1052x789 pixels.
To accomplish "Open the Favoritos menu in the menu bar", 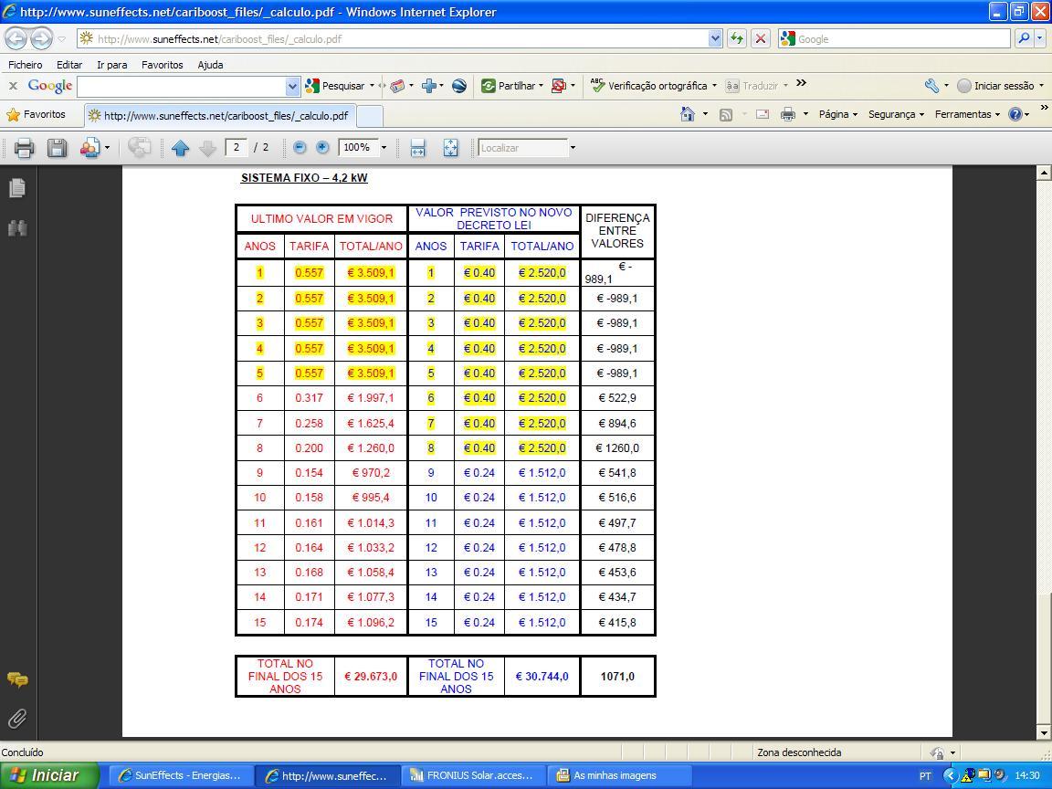I will (163, 65).
